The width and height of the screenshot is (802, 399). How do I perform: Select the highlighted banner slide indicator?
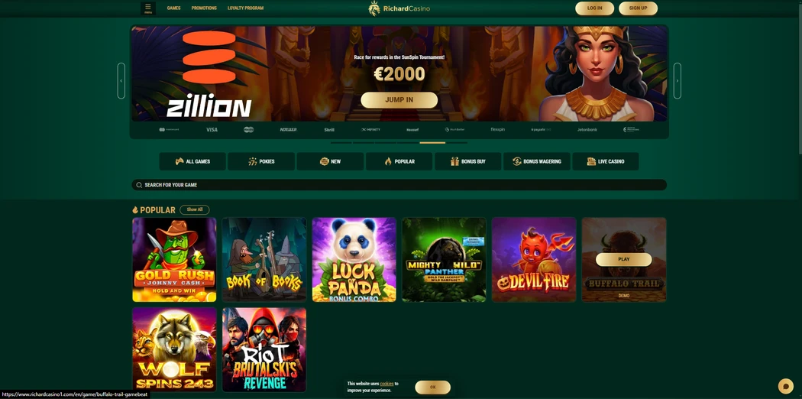(432, 143)
